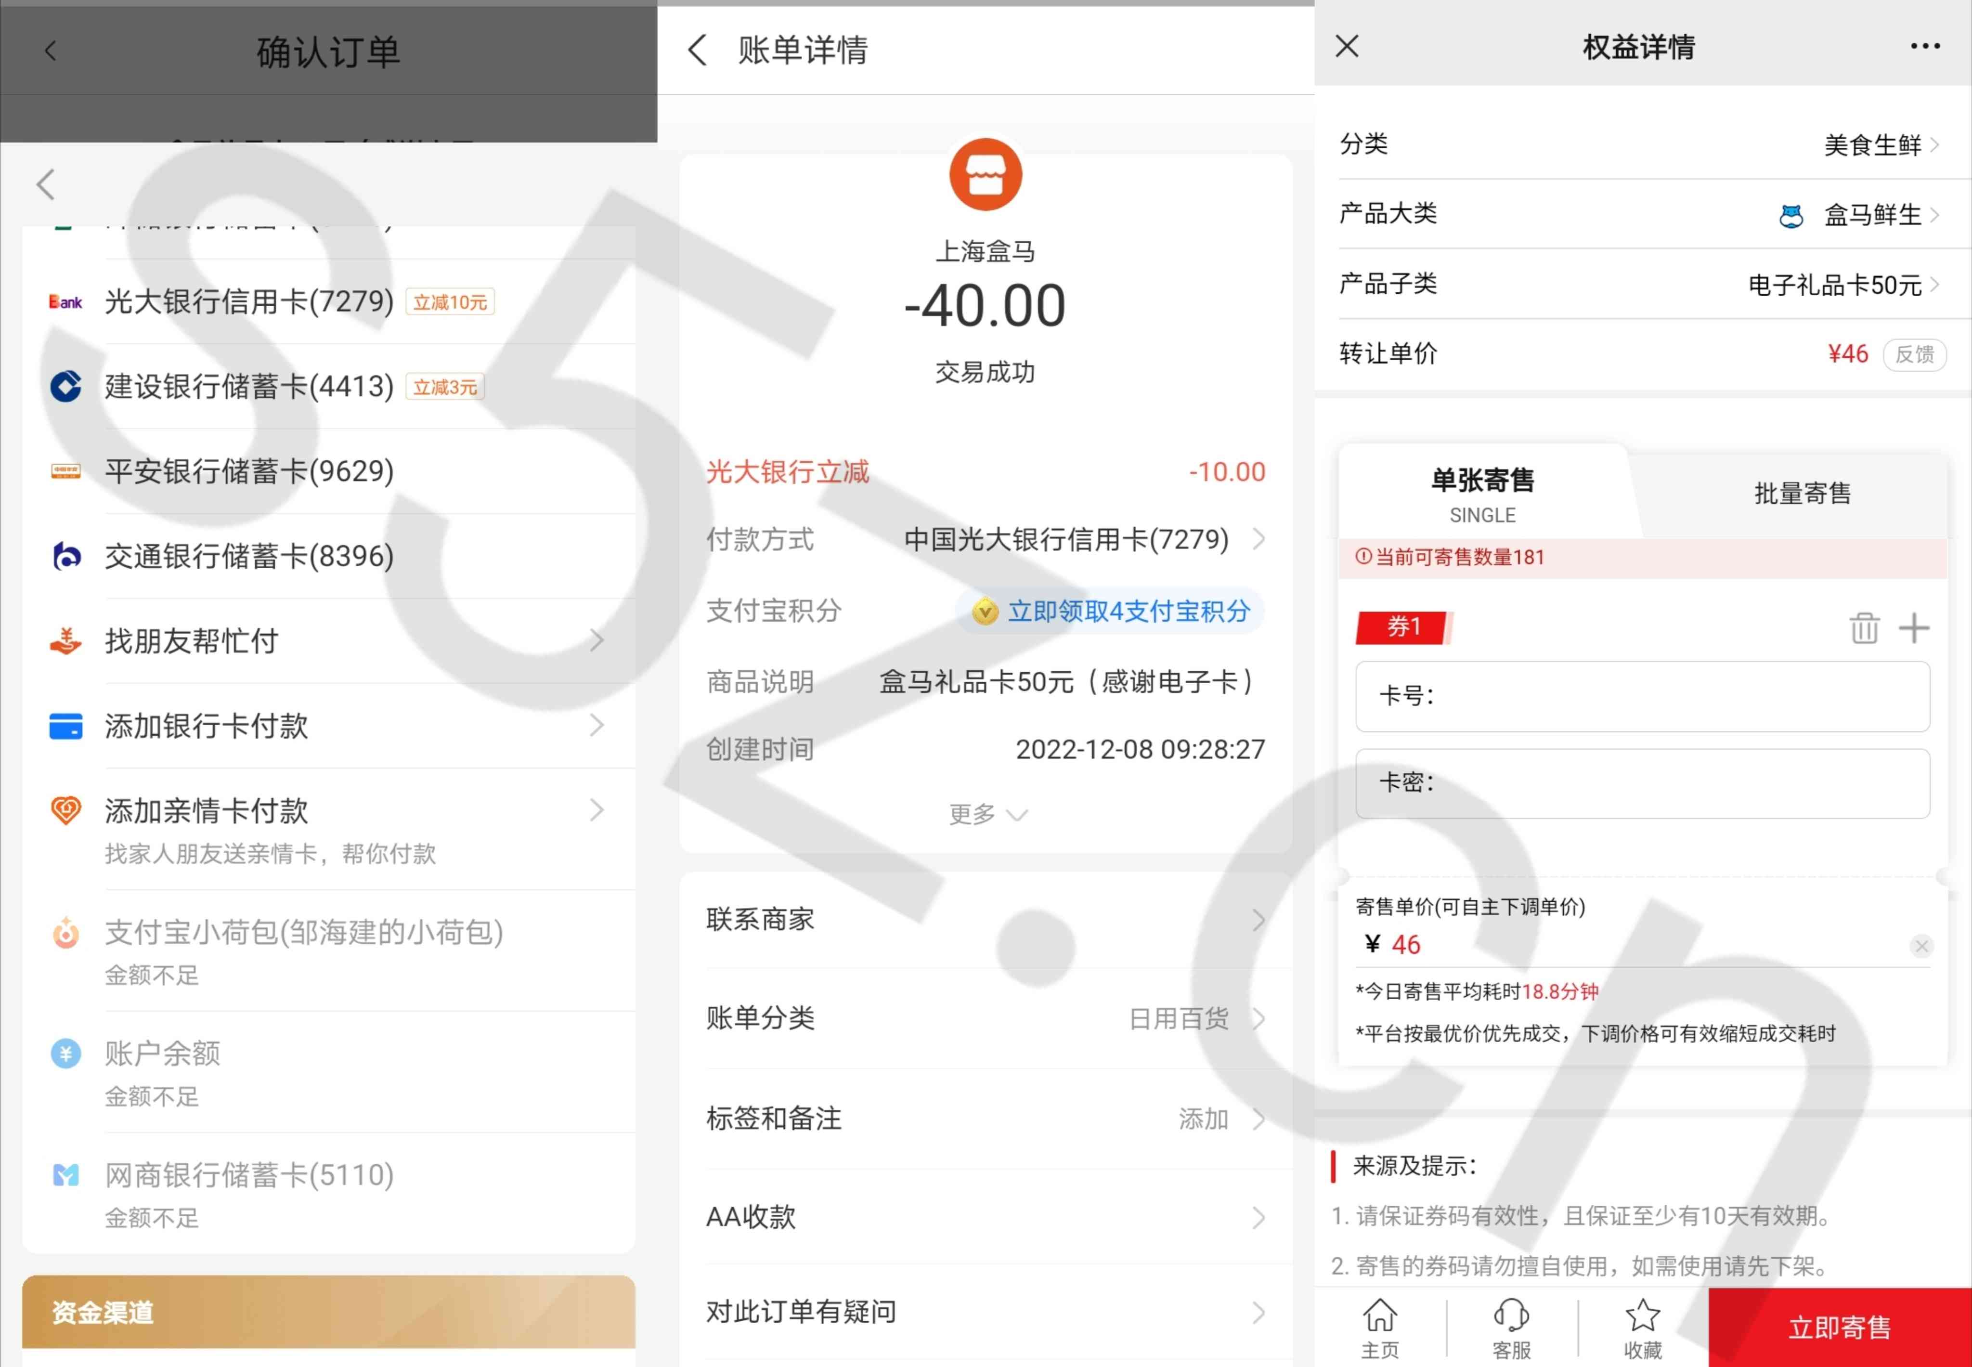Image resolution: width=1972 pixels, height=1367 pixels.
Task: Go to 主页 in bottom bar
Action: 1380,1328
